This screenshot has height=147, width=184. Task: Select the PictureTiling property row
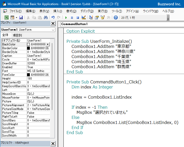click(x=26, y=113)
